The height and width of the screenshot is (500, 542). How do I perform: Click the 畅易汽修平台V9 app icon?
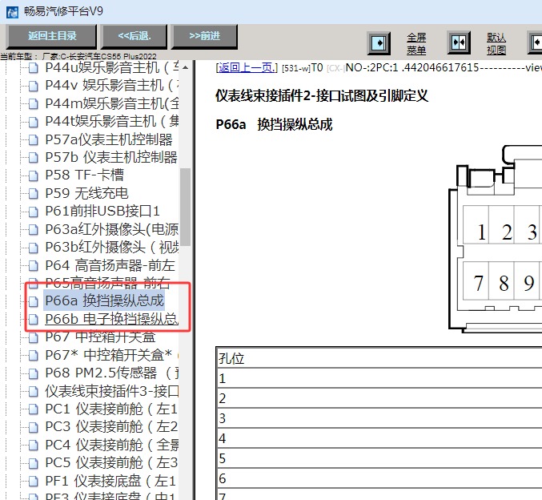coord(12,12)
